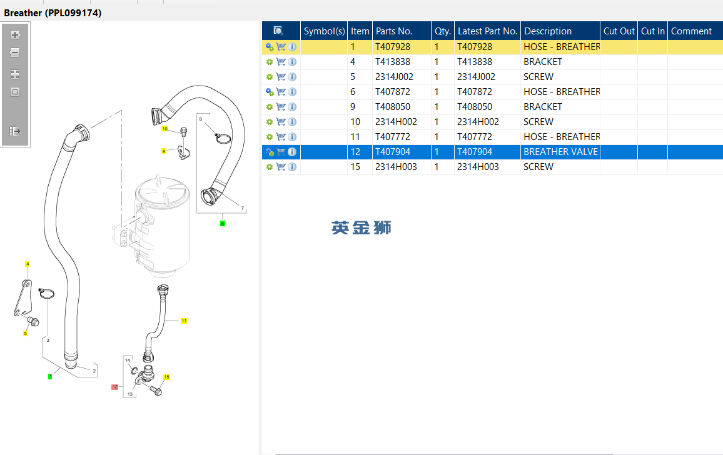Screen dimensions: 723x455
Task: Sort by the Item column header
Action: [x=360, y=31]
